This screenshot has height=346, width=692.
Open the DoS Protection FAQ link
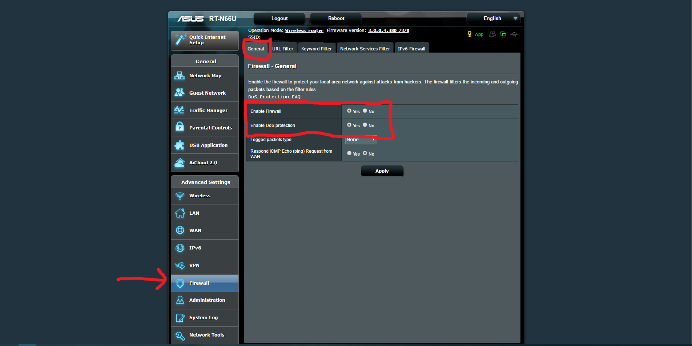[274, 96]
